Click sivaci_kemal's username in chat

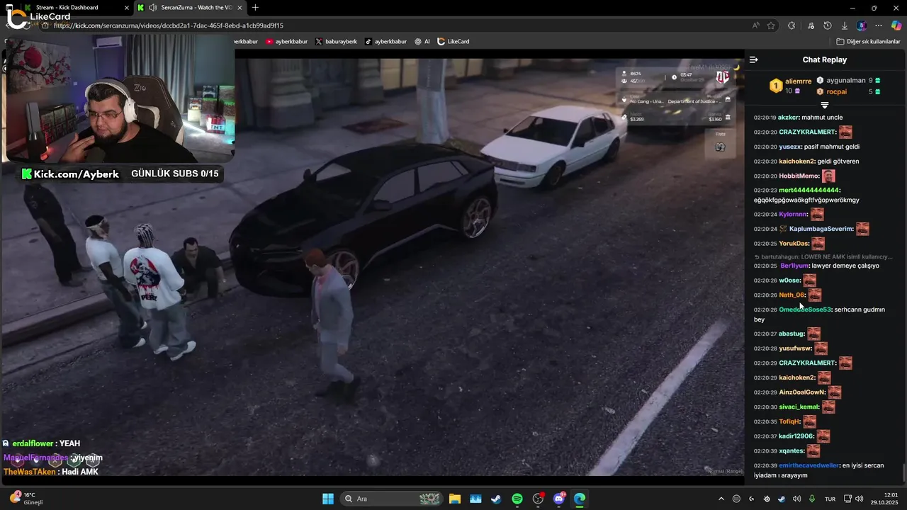(x=799, y=407)
